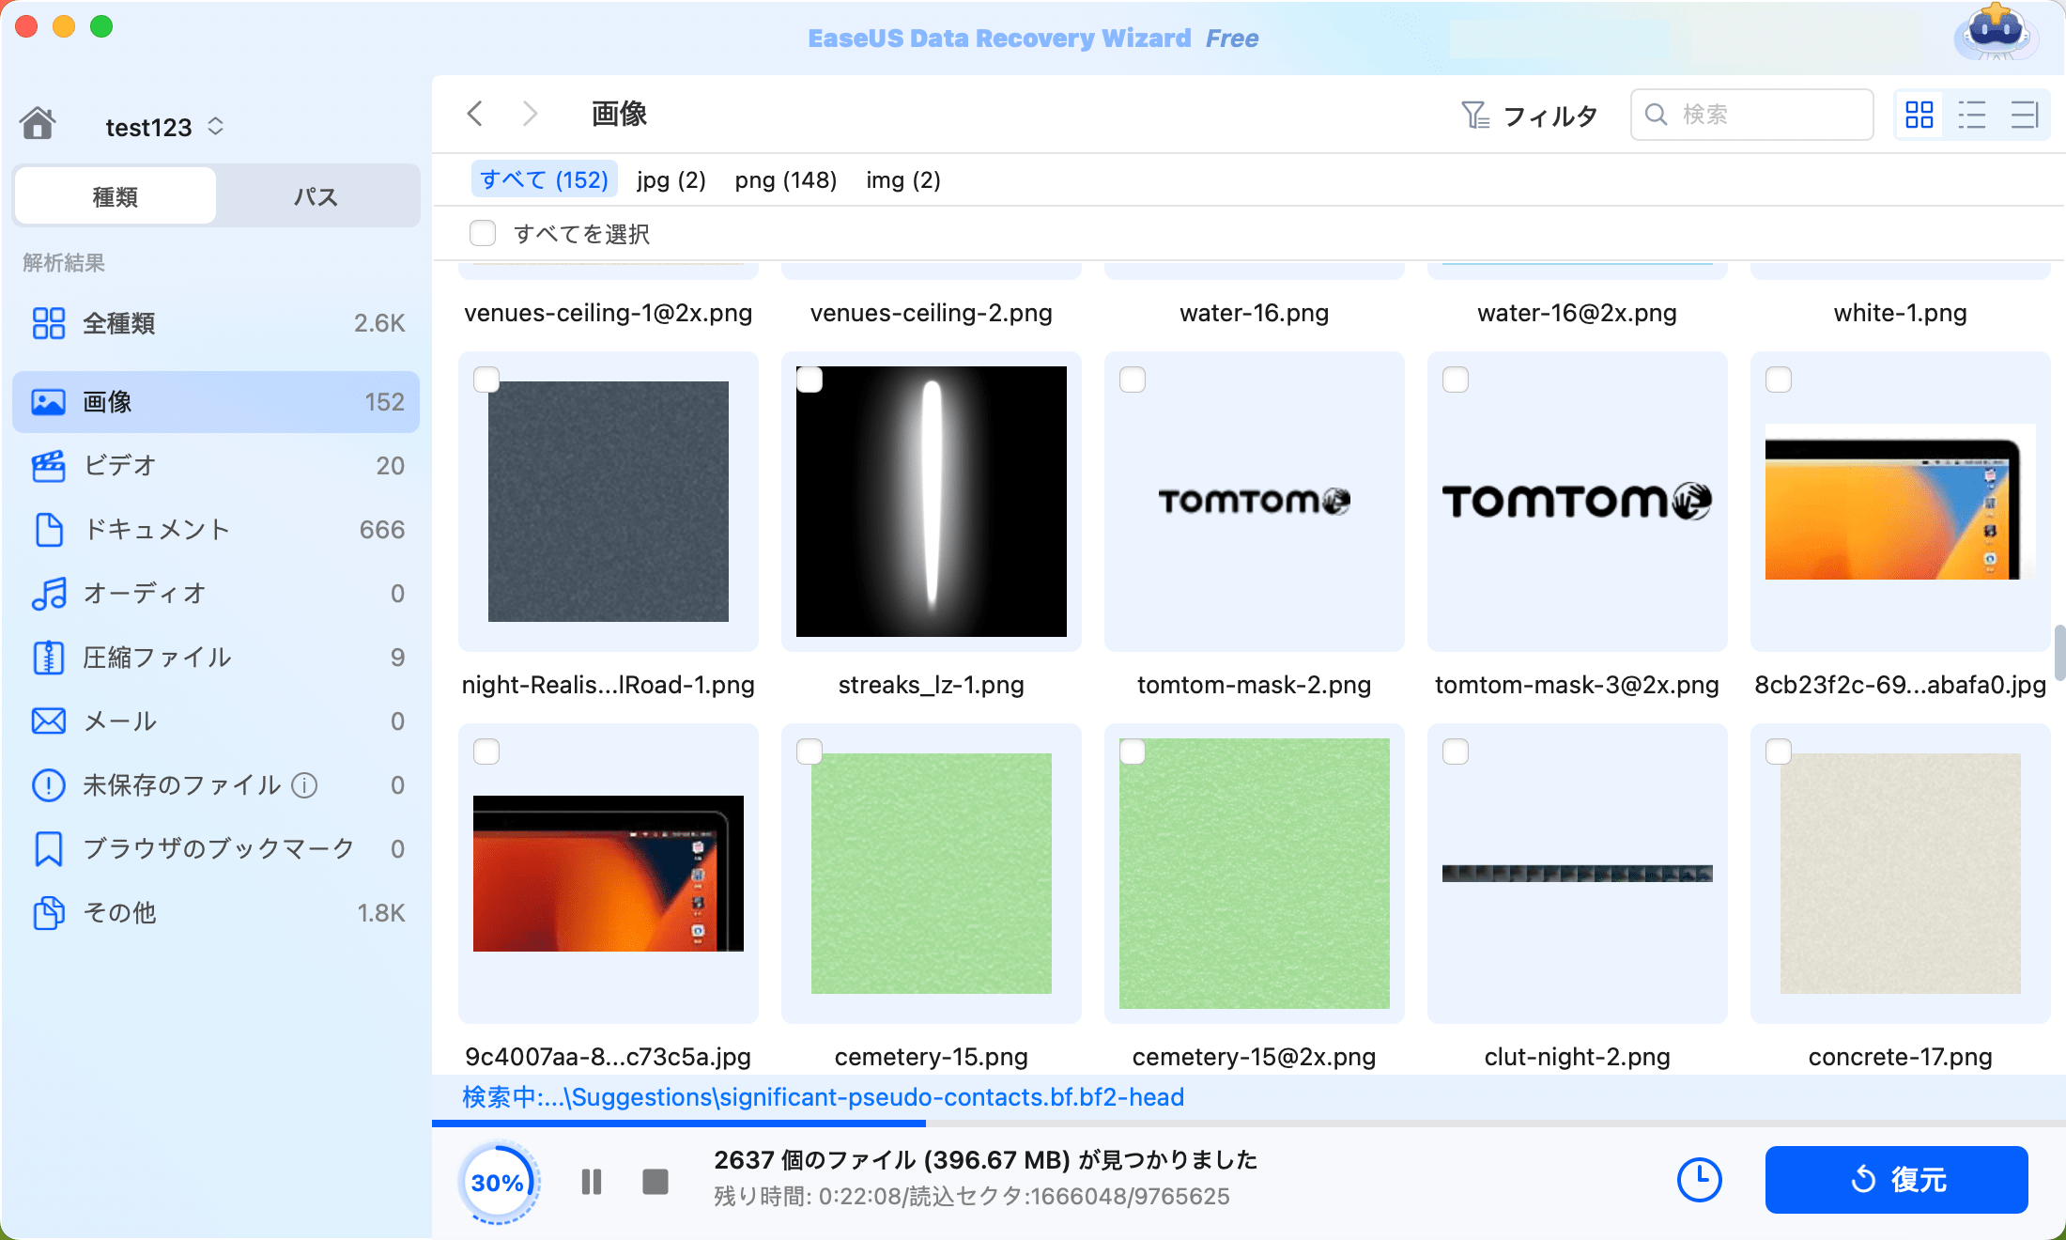The height and width of the screenshot is (1240, 2066).
Task: Select the 画像 category icon
Action: point(48,402)
